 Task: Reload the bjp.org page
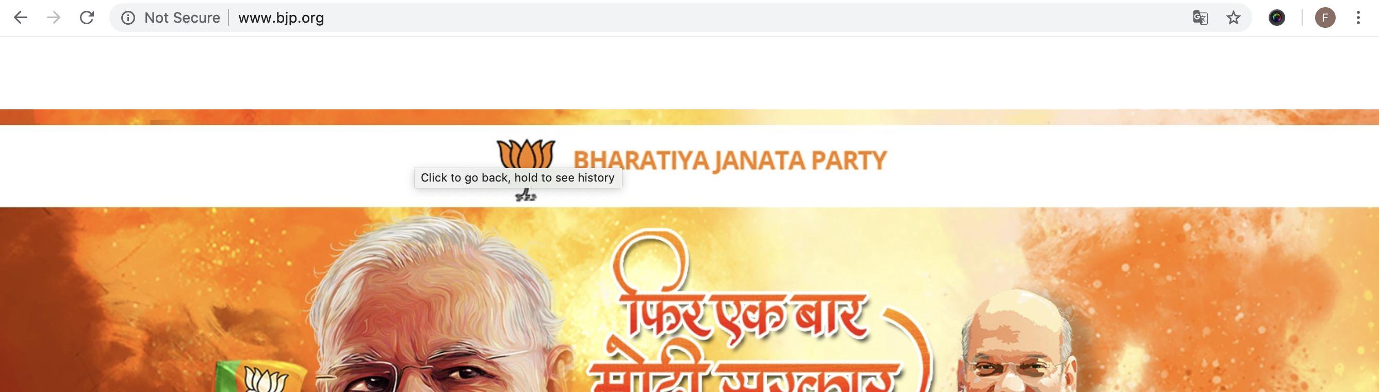tap(87, 18)
